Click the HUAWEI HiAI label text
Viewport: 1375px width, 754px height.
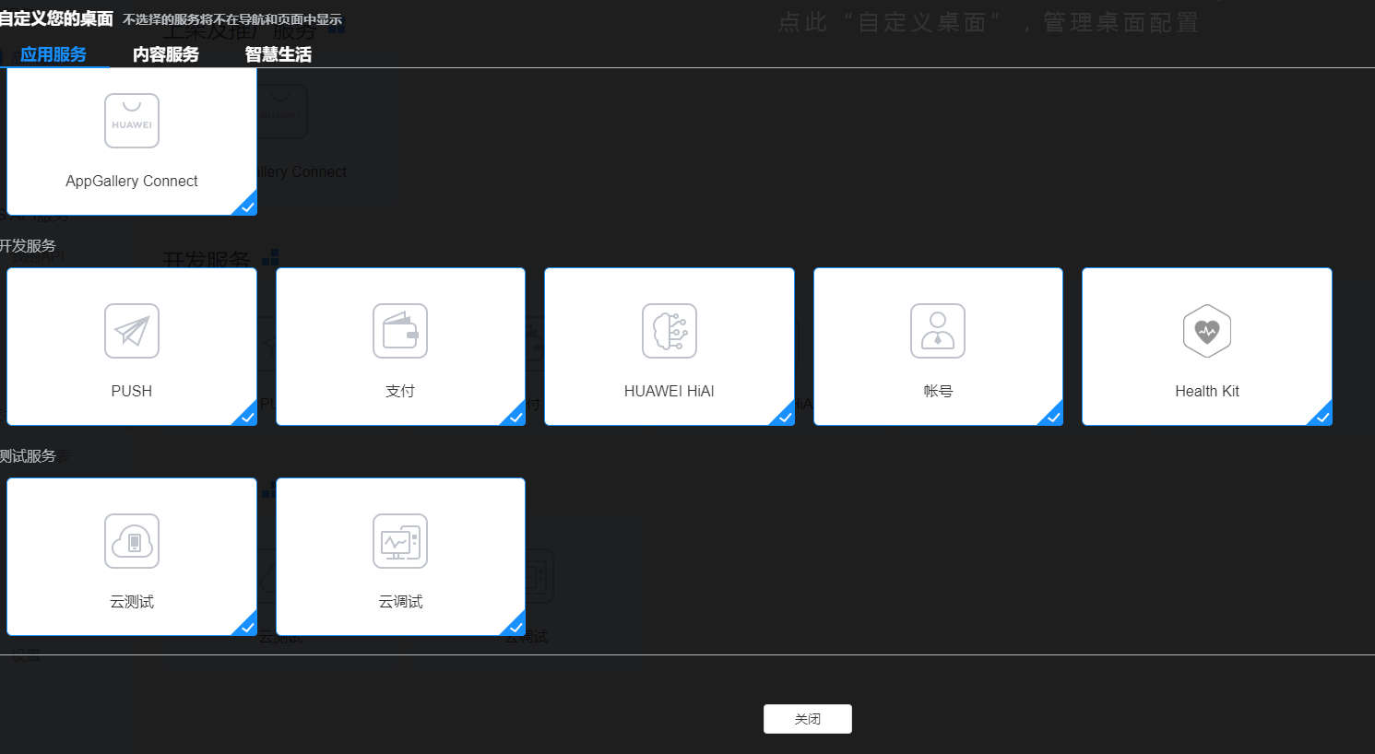pos(670,391)
